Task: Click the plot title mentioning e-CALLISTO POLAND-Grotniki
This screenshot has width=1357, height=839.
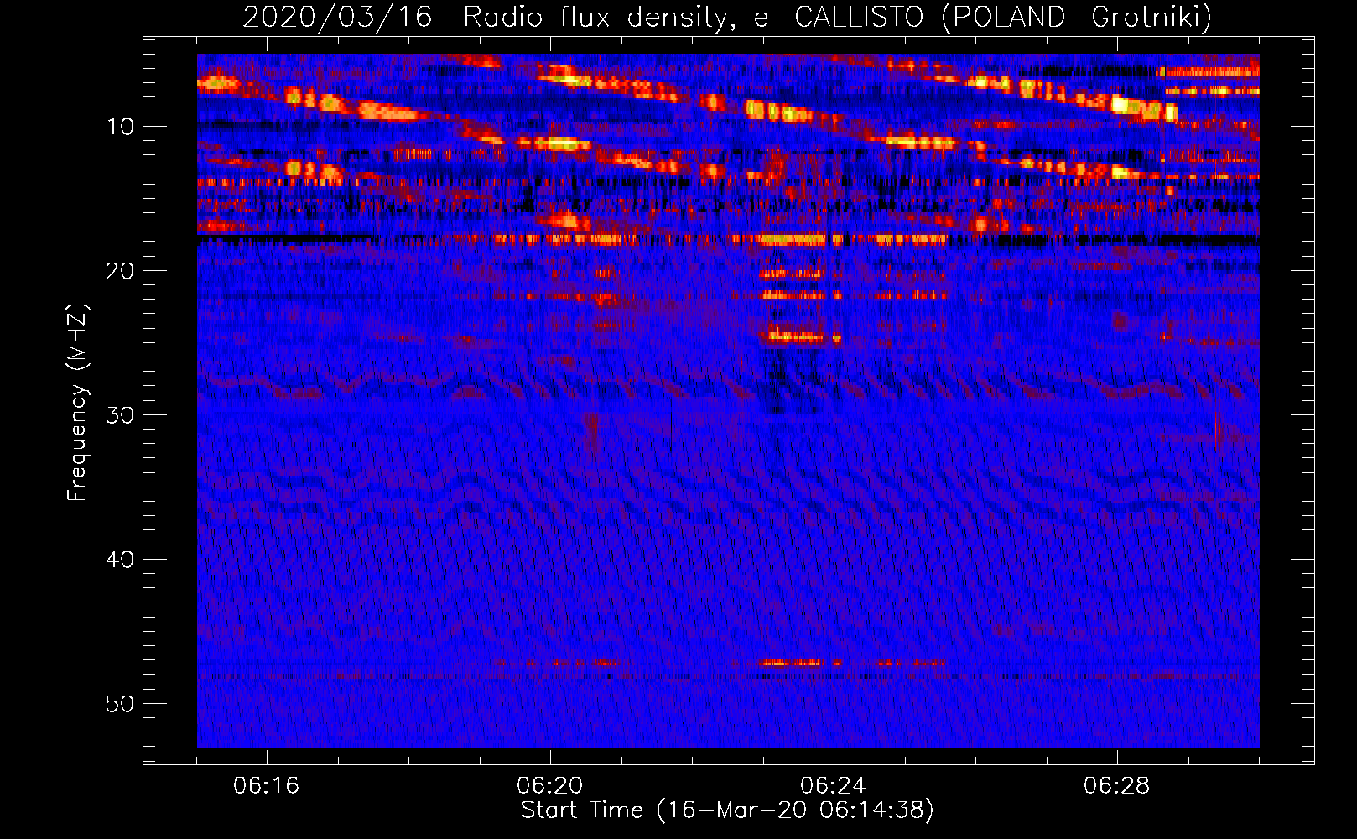Action: coord(727,17)
